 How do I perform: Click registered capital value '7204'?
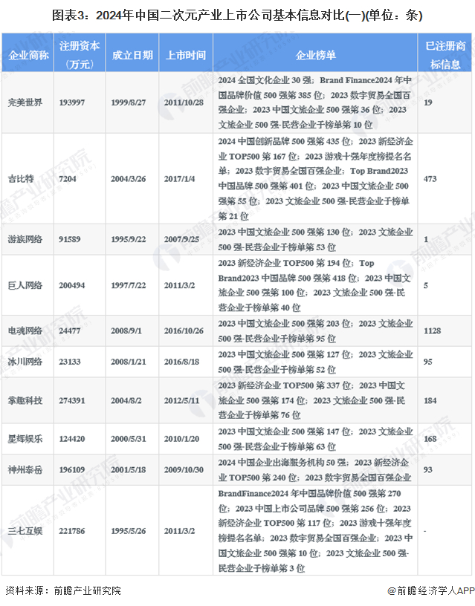68,178
